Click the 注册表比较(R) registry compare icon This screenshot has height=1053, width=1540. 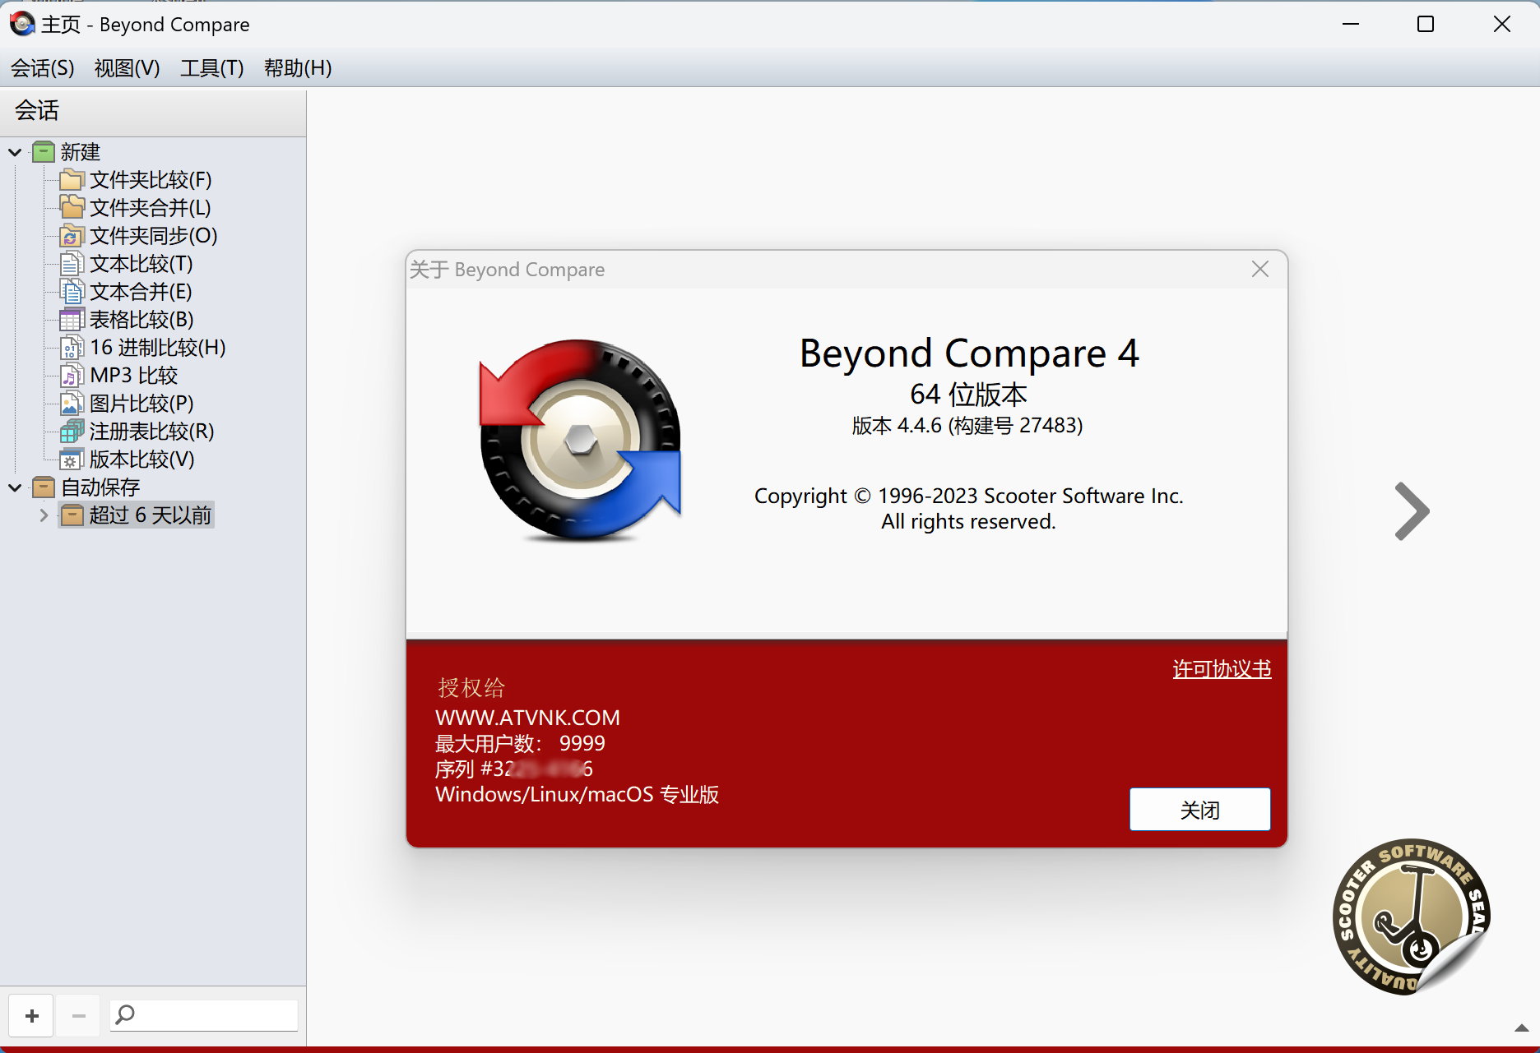click(72, 432)
